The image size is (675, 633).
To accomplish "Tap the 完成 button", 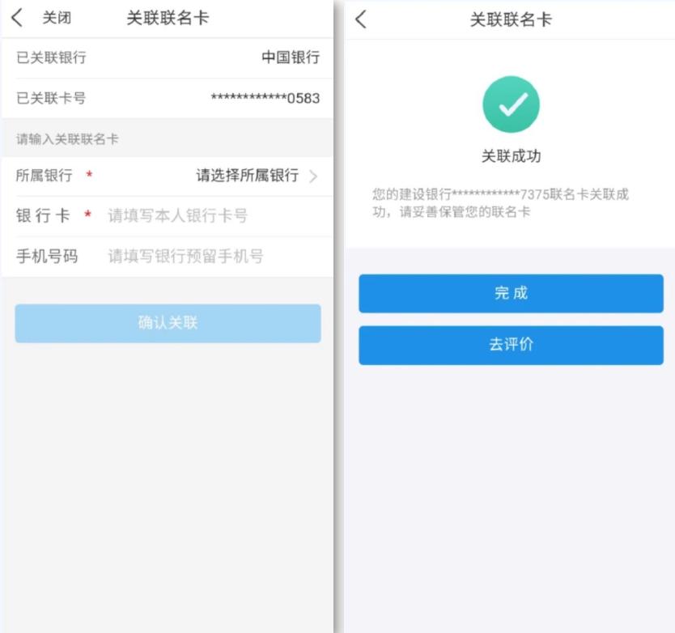I will click(511, 293).
